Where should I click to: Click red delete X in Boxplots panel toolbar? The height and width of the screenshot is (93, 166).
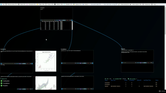[x=148, y=63]
